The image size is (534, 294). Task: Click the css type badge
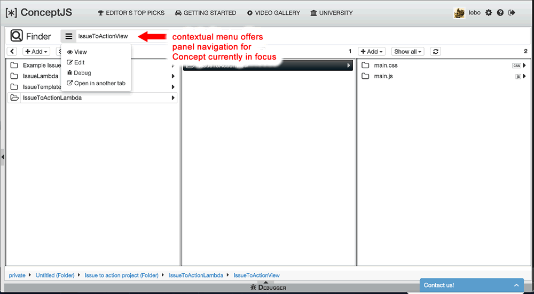point(516,66)
